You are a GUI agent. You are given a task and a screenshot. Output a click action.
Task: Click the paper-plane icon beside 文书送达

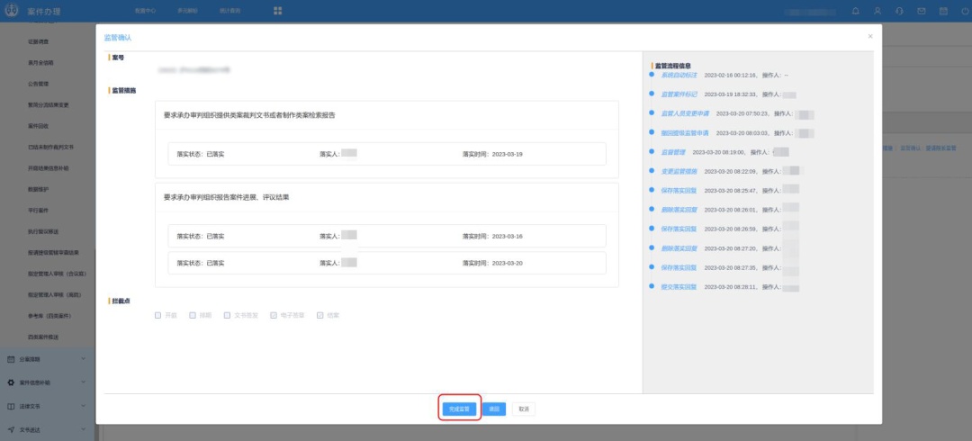click(11, 430)
